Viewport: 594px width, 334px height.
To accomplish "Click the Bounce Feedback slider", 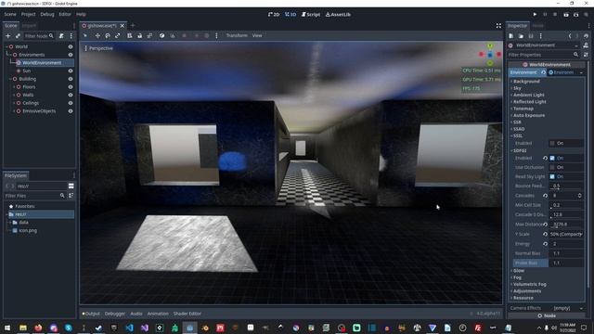I will click(566, 186).
